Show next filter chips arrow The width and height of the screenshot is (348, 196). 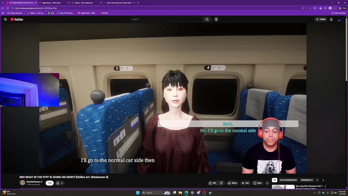coord(323,180)
